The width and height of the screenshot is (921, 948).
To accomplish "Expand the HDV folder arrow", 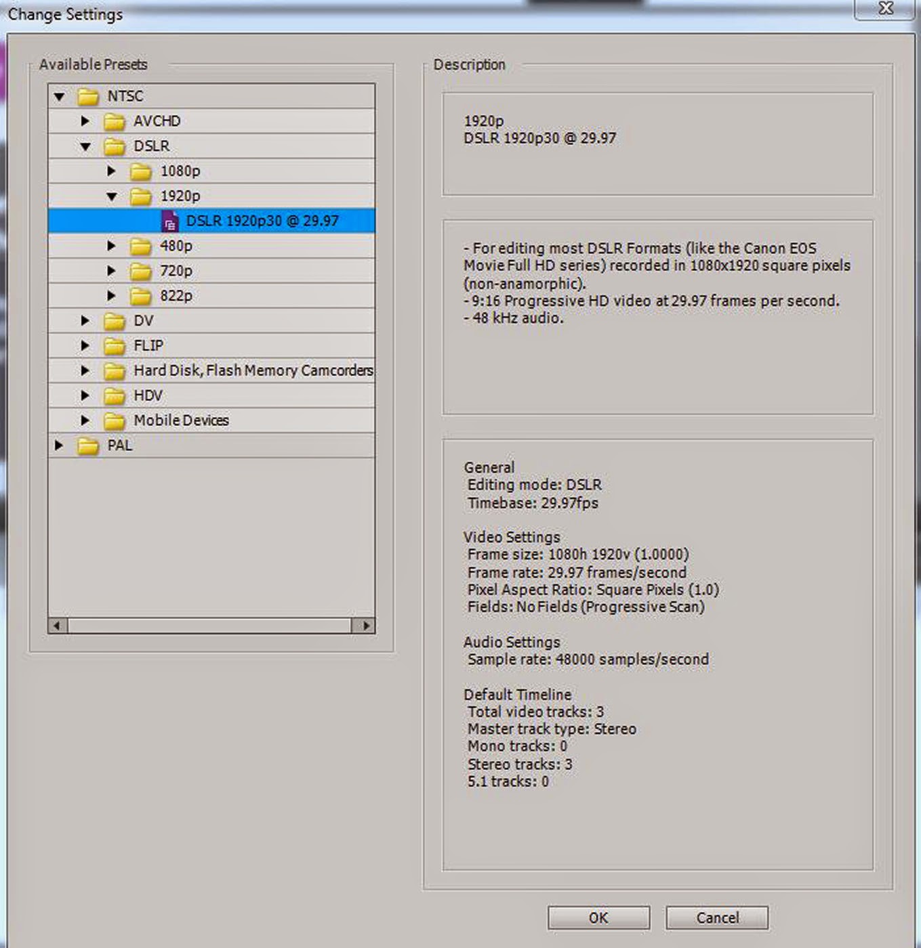I will (x=85, y=395).
